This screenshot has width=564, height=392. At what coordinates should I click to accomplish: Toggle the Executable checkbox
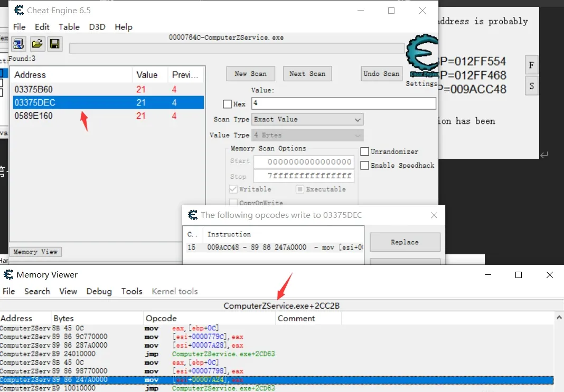click(x=300, y=189)
